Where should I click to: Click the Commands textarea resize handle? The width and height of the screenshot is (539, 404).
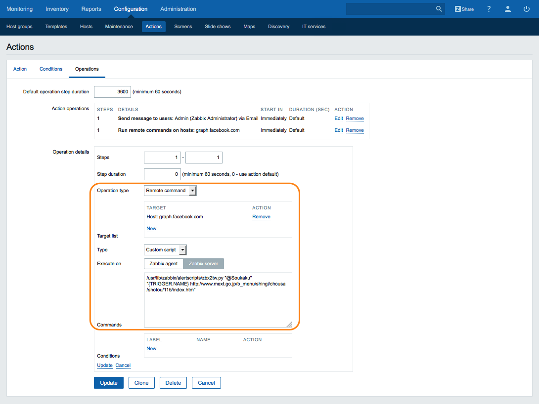click(x=289, y=324)
